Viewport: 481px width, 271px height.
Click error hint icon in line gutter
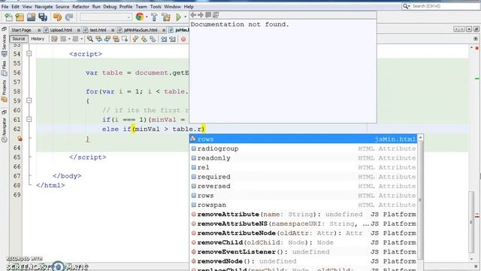(20, 139)
